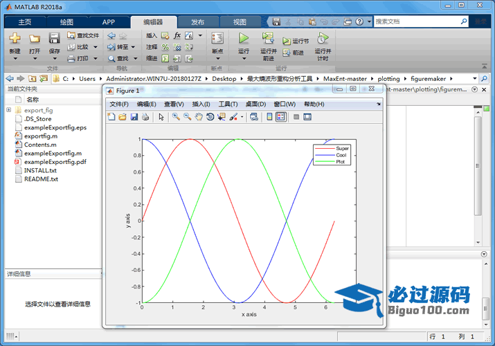Toggle Insert Legend in Figure toolbar
Viewport: 495px width, 346px height.
[280, 117]
